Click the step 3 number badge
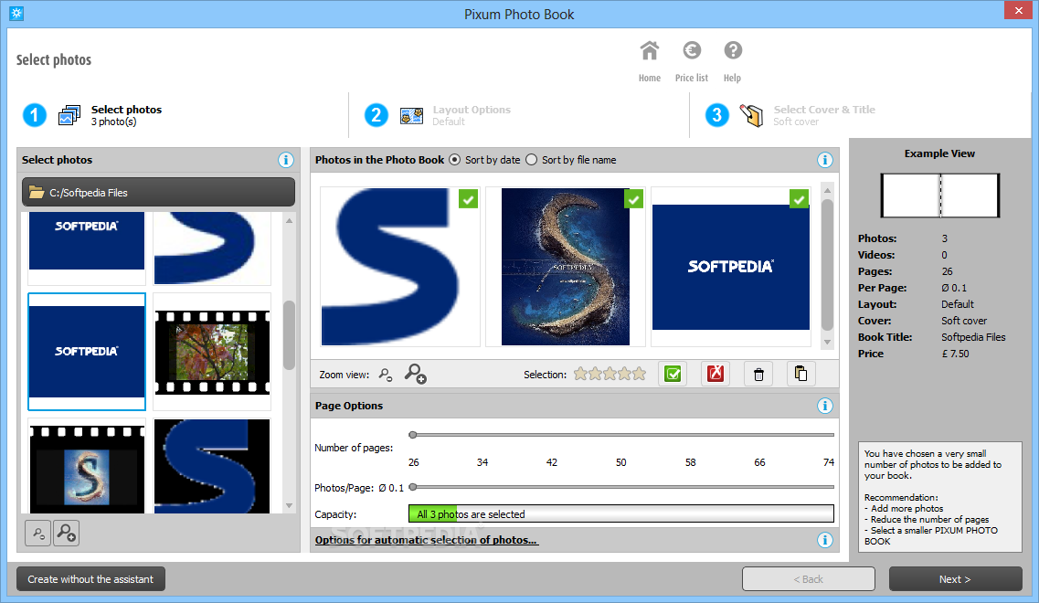The image size is (1039, 603). pyautogui.click(x=717, y=115)
